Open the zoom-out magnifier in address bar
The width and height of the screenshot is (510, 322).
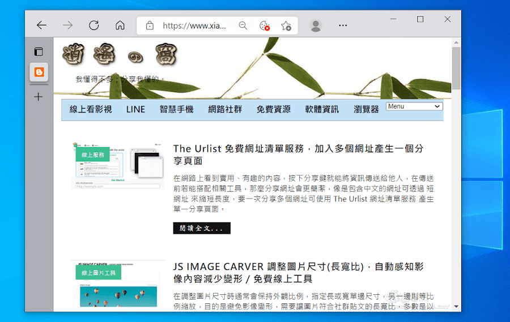[243, 25]
